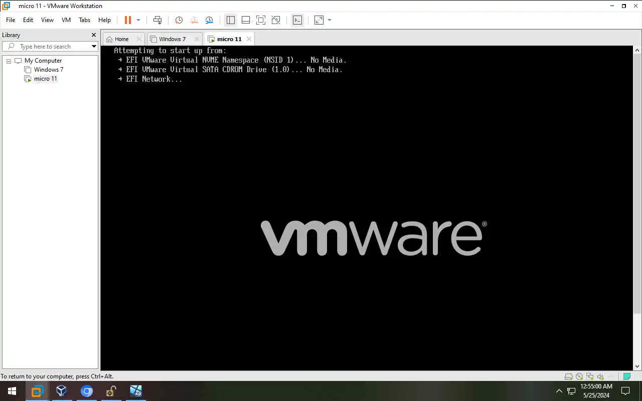This screenshot has height=401, width=642.
Task: Toggle the library sidebar view icon
Action: (x=231, y=20)
